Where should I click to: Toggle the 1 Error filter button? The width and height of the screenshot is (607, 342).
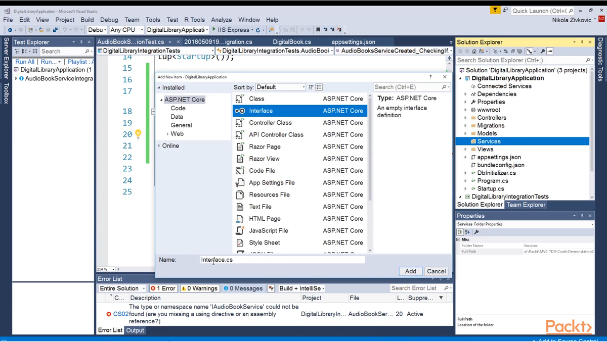[163, 288]
